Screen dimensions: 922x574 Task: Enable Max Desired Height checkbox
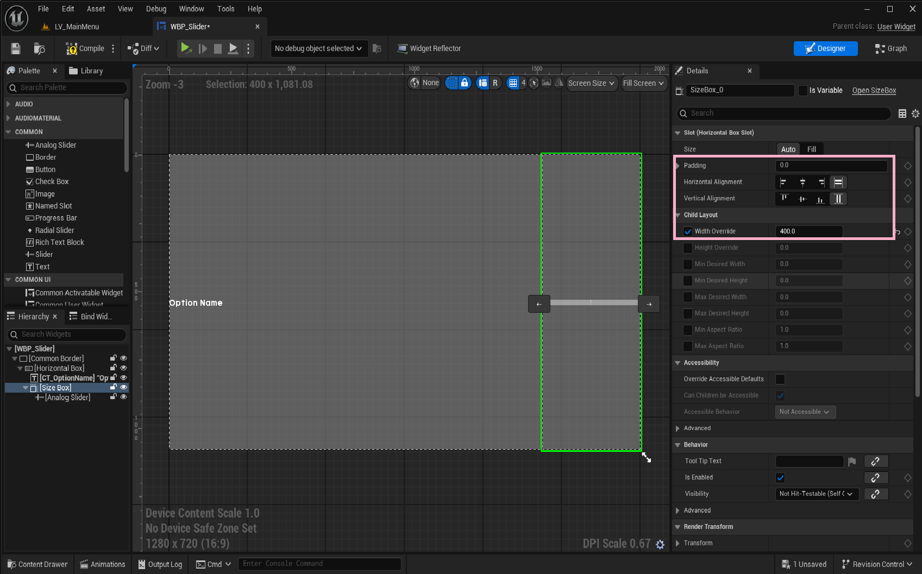click(688, 313)
